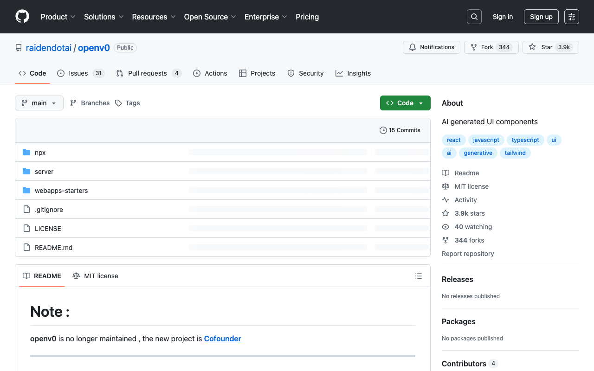Viewport: 594px width, 371px height.
Task: Go to the Pricing page
Action: (307, 17)
